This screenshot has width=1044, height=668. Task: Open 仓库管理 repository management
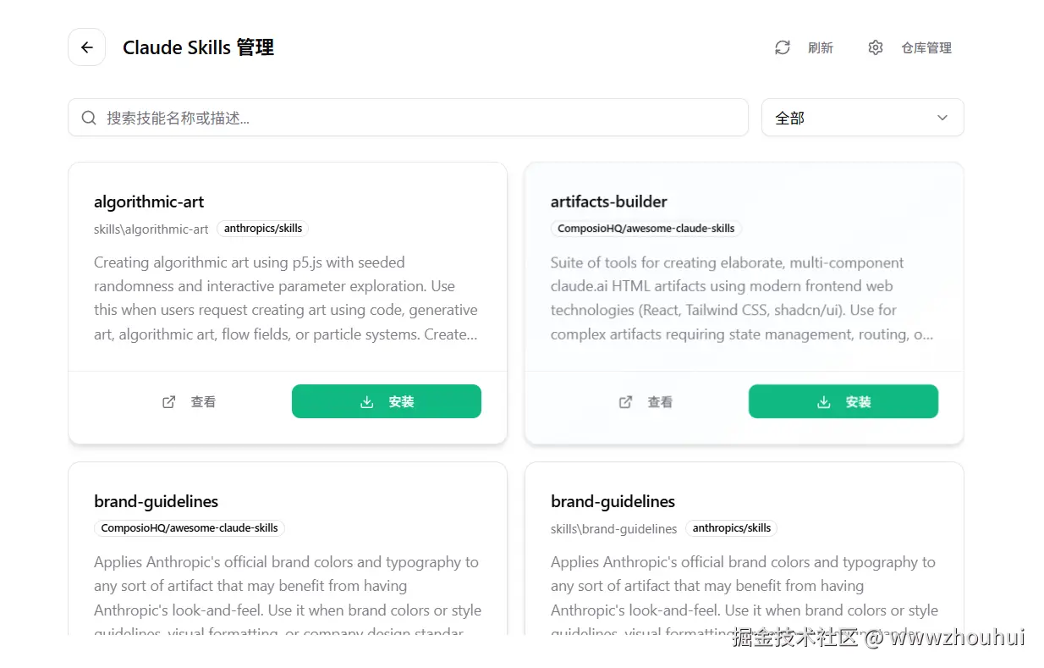click(926, 48)
